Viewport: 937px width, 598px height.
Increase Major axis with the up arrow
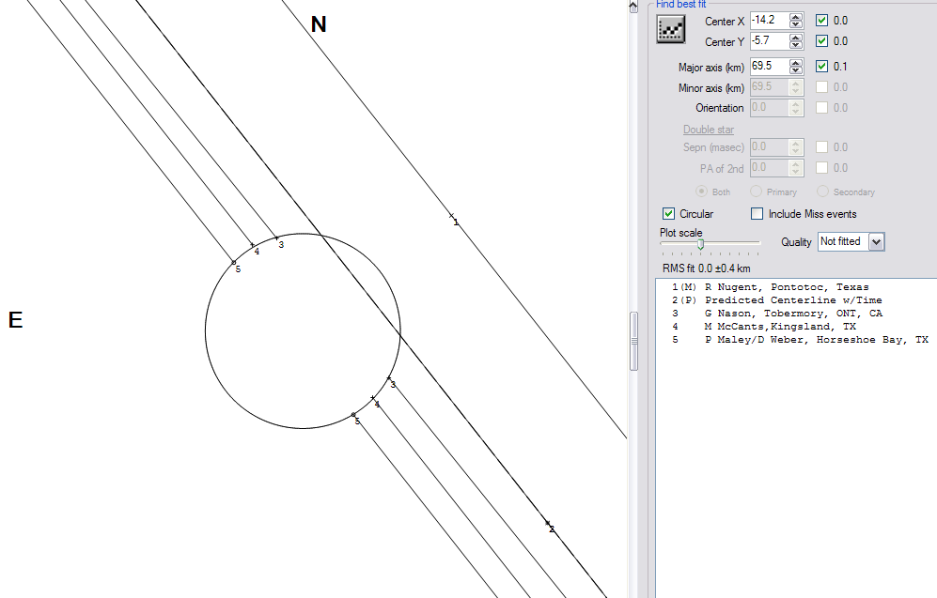[x=796, y=63]
